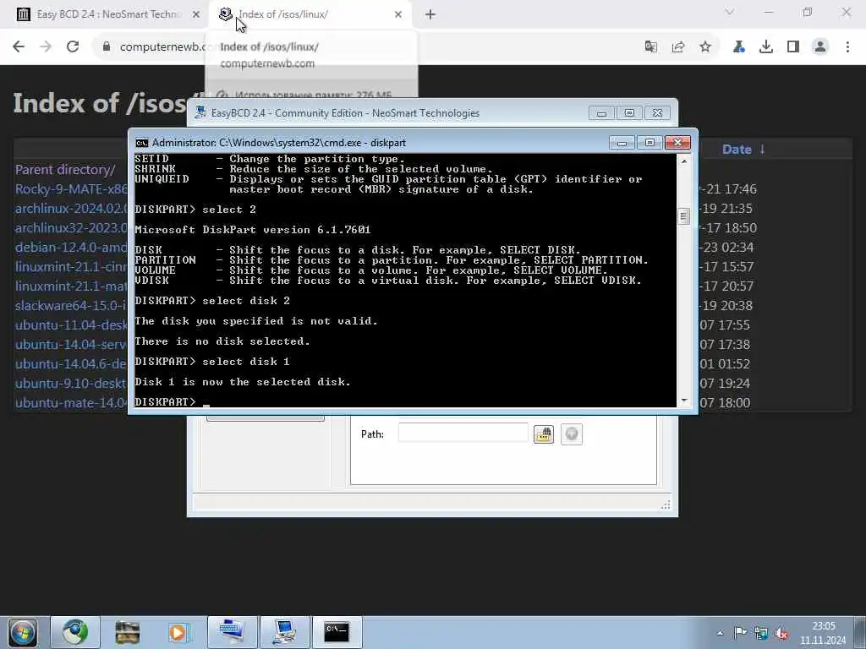Close the Index of /isos/linux/ tab
This screenshot has height=649, width=866.
click(x=398, y=15)
